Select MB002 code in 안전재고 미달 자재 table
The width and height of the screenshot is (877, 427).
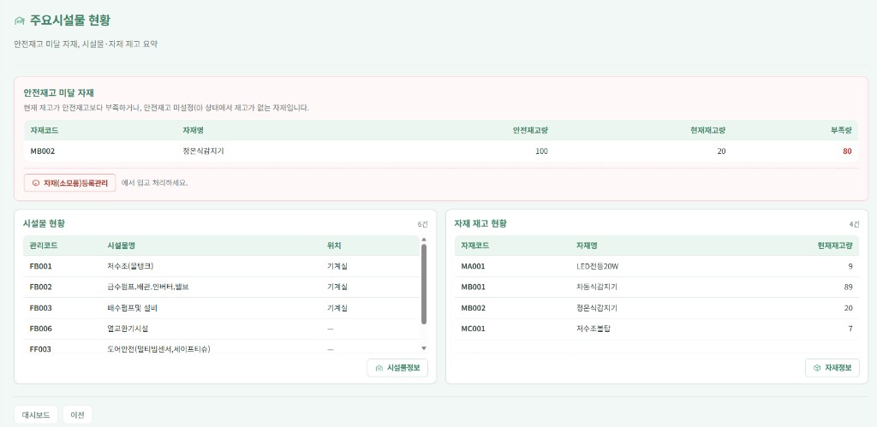coord(43,151)
